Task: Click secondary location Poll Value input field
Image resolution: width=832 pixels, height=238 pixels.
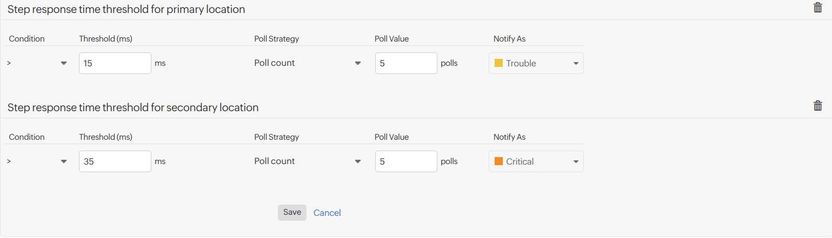Action: (405, 161)
